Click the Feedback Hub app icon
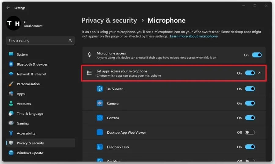This screenshot has height=164, width=275. (100, 147)
